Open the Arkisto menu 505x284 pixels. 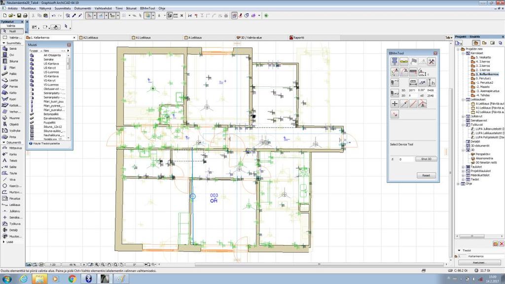tap(12, 8)
